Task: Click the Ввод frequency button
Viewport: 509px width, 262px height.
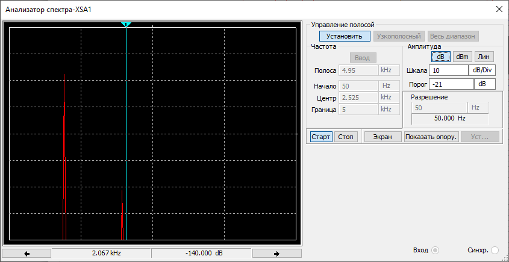Action: (x=362, y=58)
